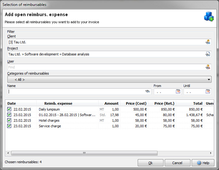Open the Until date calendar picker
The image size is (219, 170).
coord(208,91)
